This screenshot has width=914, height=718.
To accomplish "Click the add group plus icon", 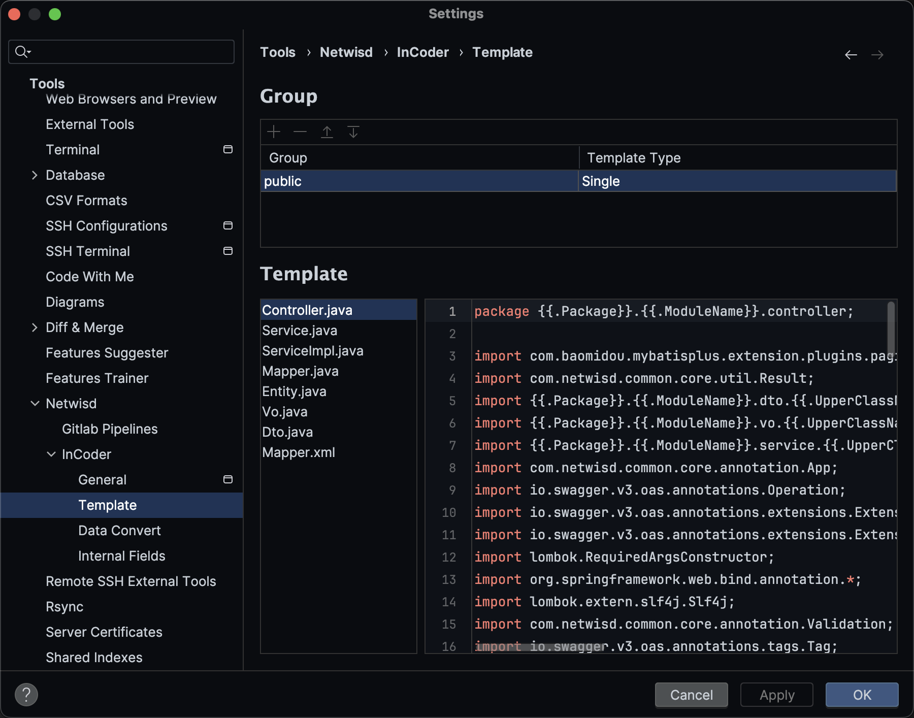I will pyautogui.click(x=274, y=132).
